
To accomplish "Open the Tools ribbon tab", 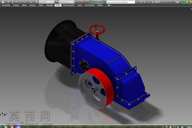I will point(41,5).
